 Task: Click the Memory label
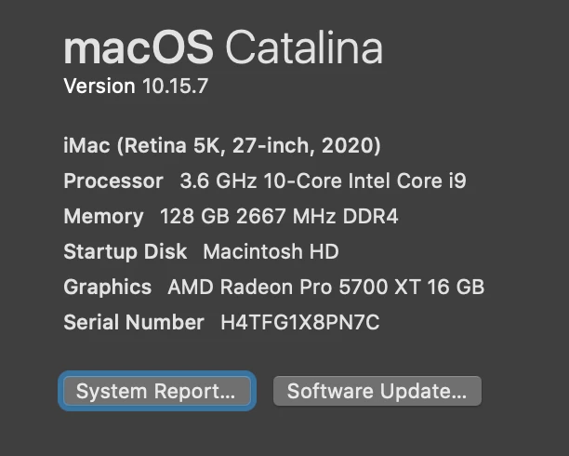103,217
